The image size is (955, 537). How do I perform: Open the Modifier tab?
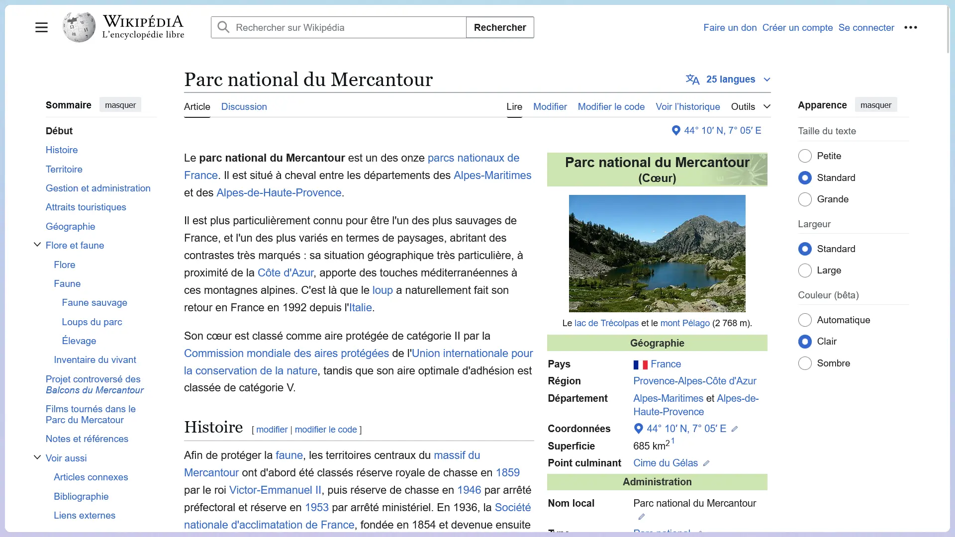click(550, 106)
